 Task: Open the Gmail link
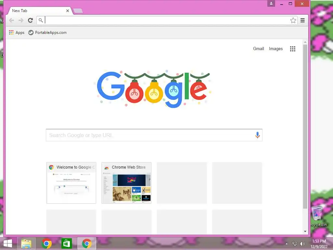click(x=259, y=49)
